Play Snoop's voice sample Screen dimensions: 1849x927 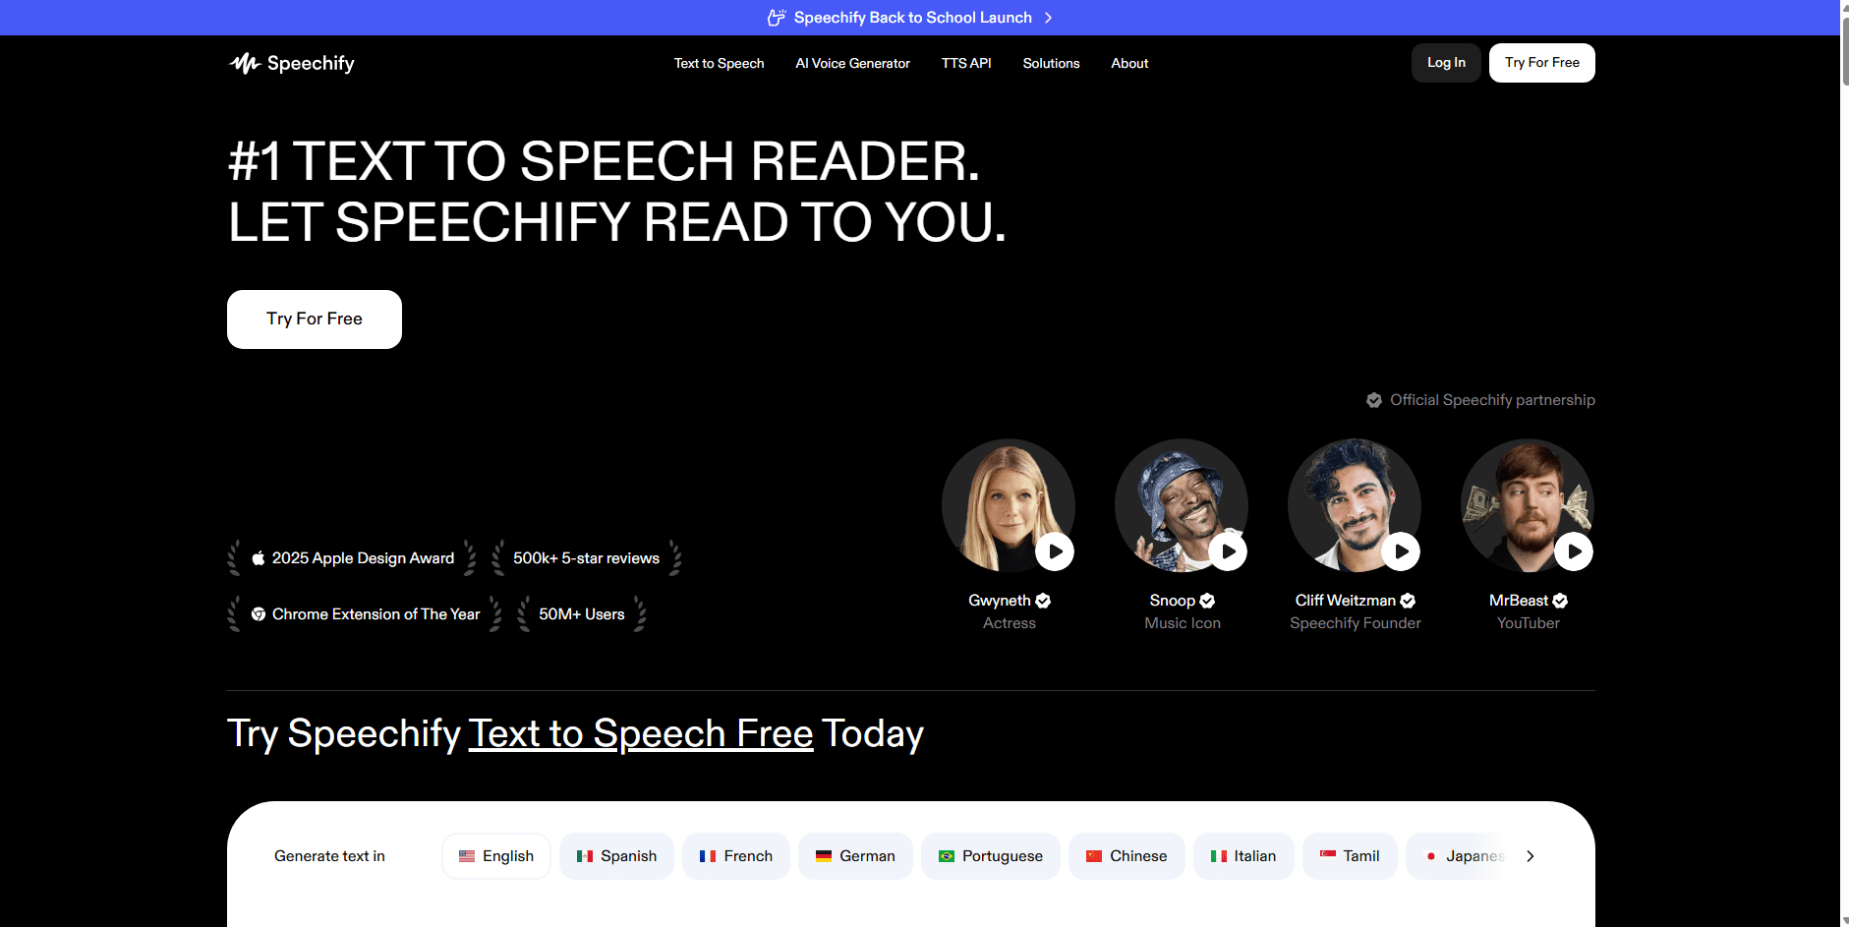pyautogui.click(x=1228, y=551)
